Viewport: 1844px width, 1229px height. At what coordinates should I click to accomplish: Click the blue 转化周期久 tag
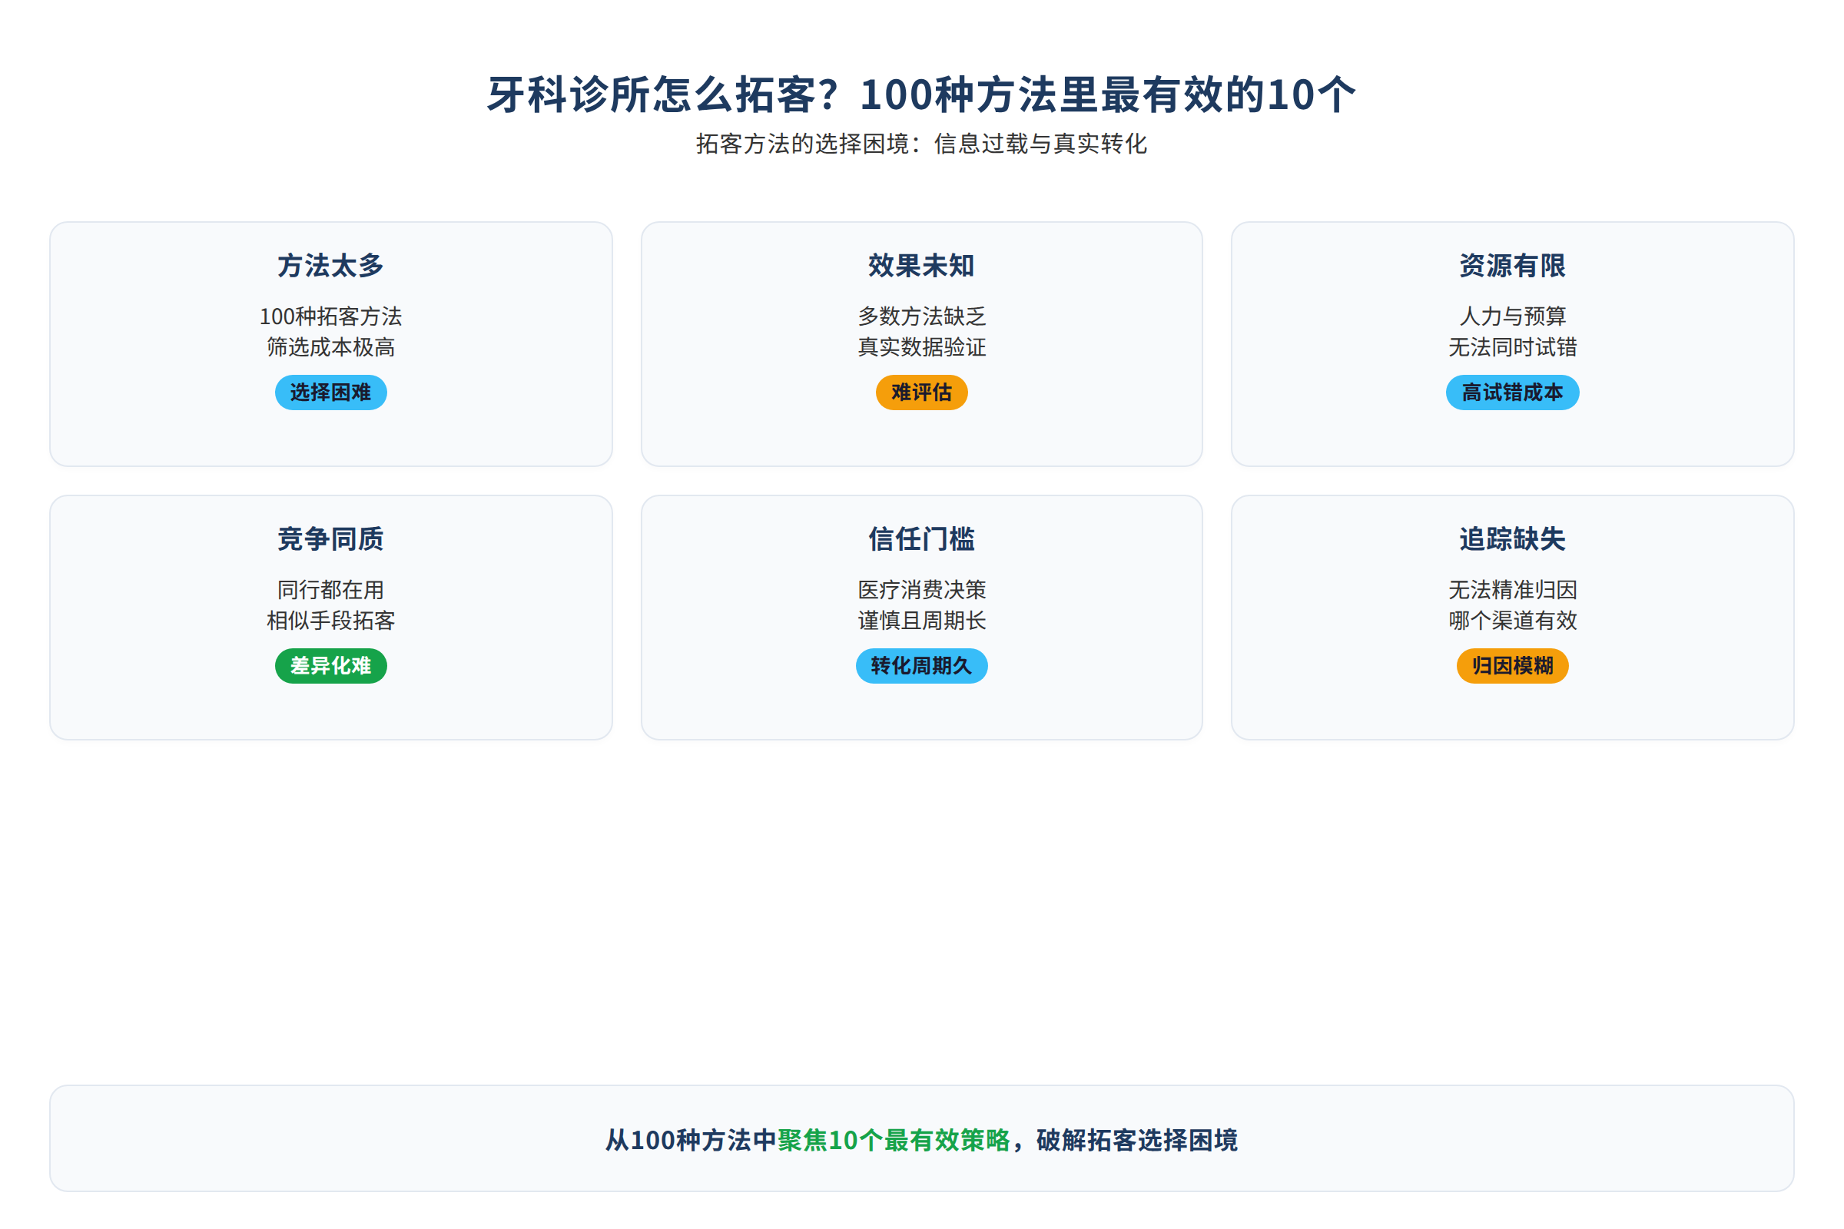(x=921, y=666)
